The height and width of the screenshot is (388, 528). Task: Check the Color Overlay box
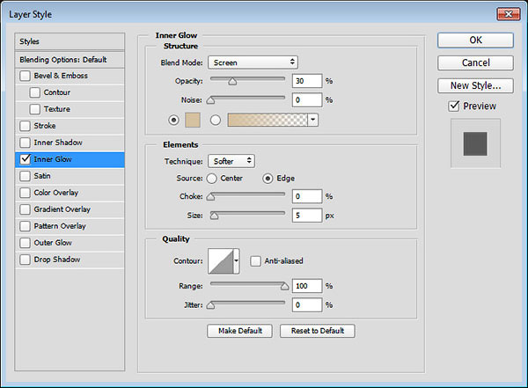point(25,193)
